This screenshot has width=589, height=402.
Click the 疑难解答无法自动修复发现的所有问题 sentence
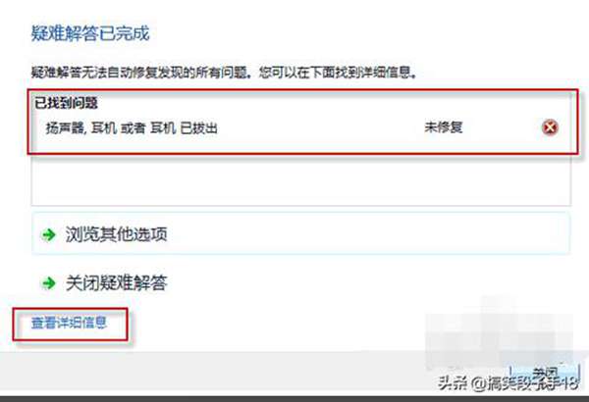(x=140, y=73)
